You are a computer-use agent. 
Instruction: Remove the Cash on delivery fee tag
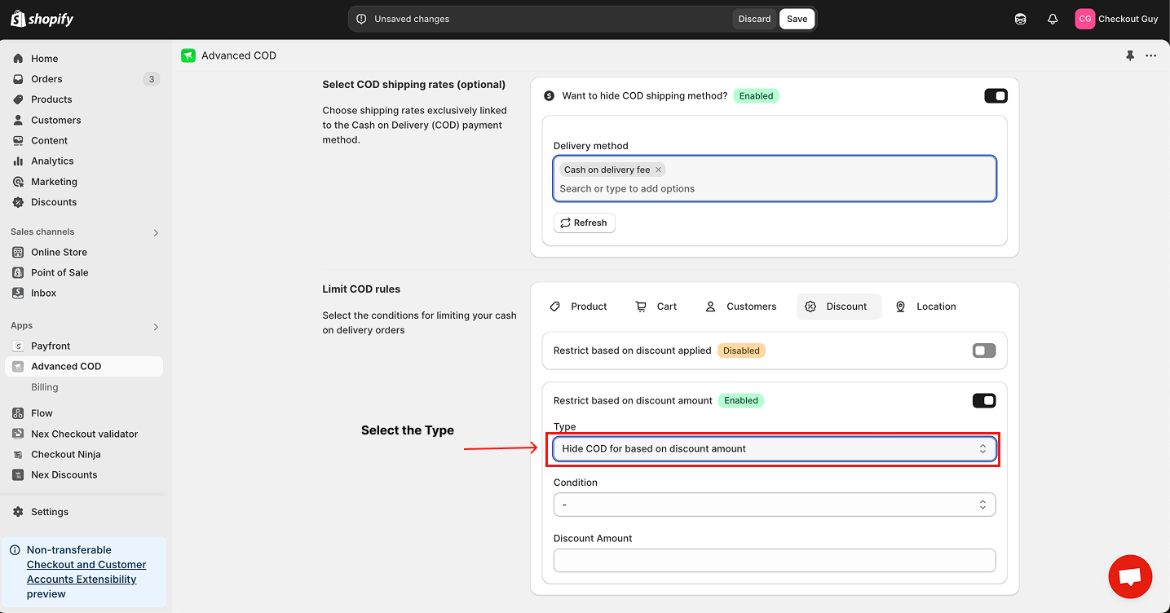pos(658,170)
